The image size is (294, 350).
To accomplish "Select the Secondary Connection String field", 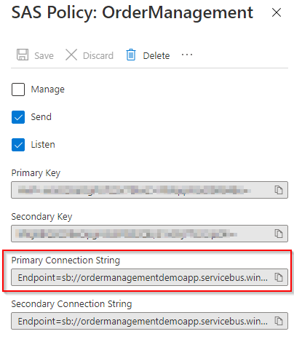I will 149,321.
